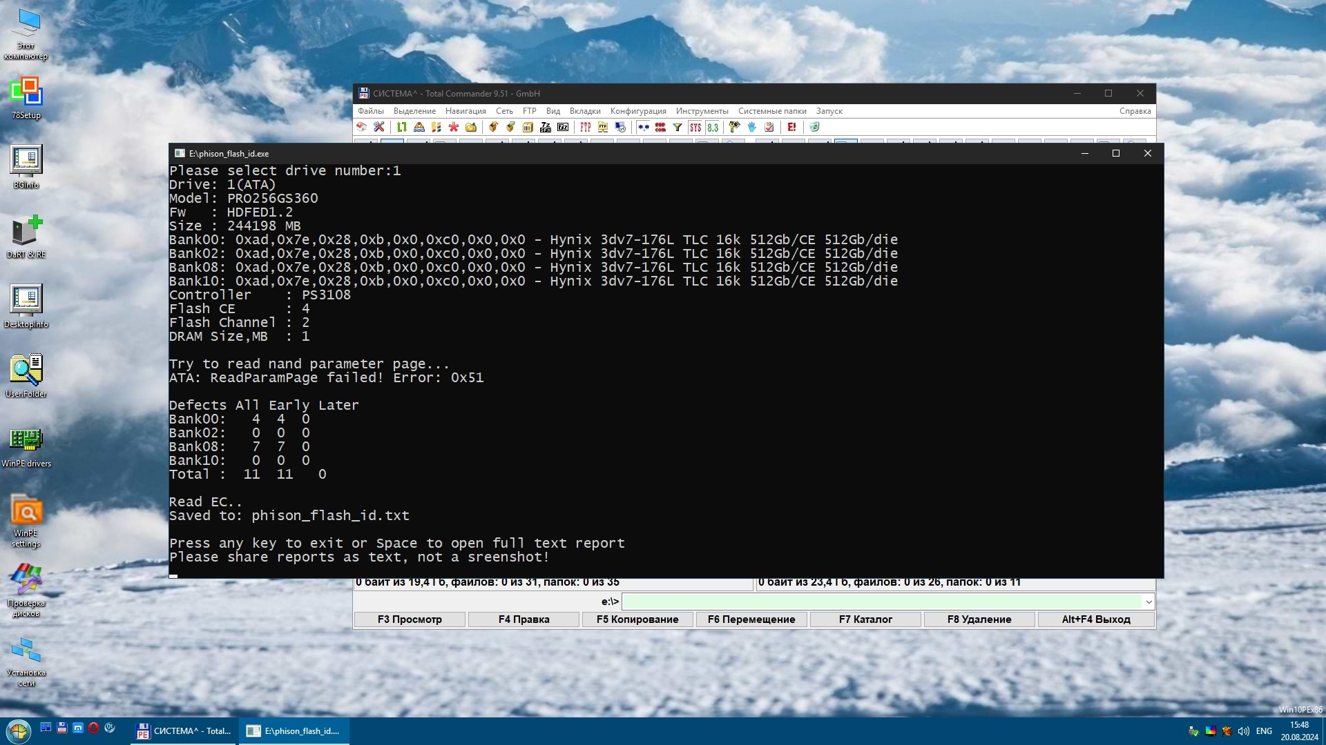Open the Конфигурация menu
The width and height of the screenshot is (1326, 745).
click(637, 111)
